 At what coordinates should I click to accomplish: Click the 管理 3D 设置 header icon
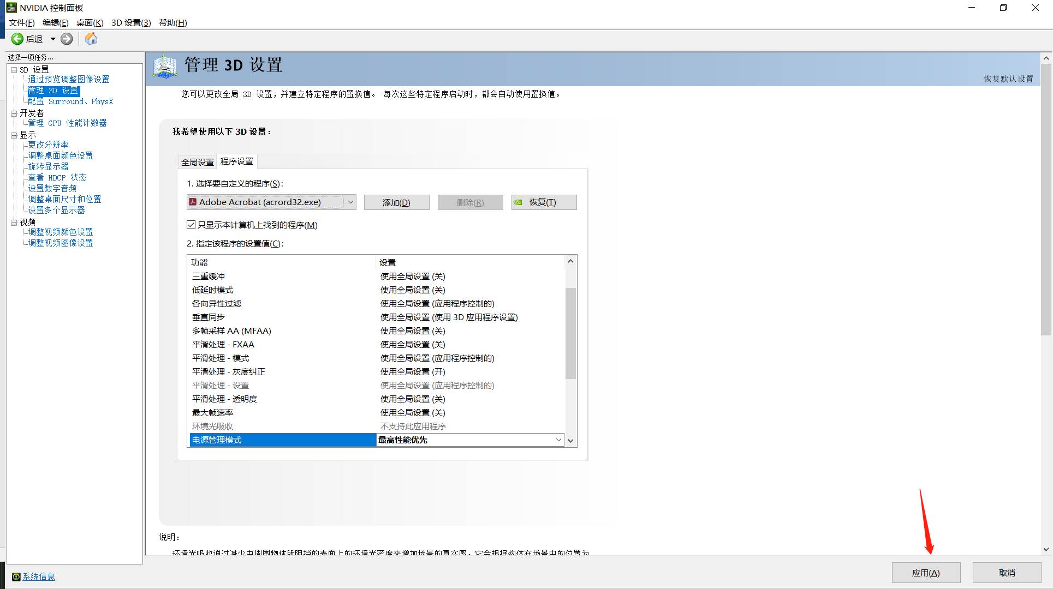coord(165,67)
